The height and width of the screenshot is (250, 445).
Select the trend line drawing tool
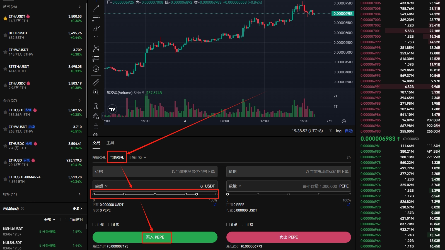tap(96, 8)
